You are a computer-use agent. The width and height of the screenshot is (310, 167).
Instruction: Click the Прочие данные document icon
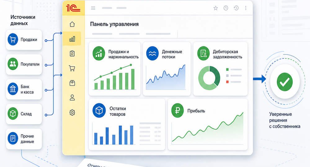(13, 139)
